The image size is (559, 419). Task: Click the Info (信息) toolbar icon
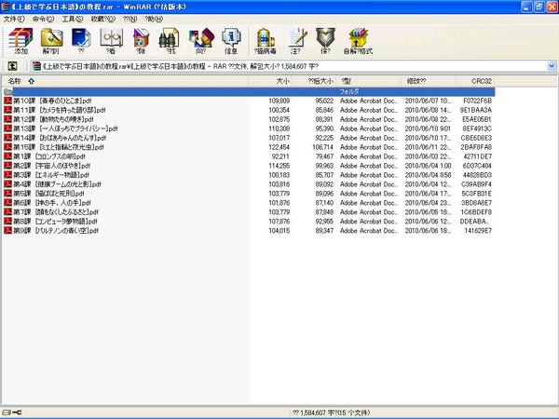pyautogui.click(x=232, y=40)
